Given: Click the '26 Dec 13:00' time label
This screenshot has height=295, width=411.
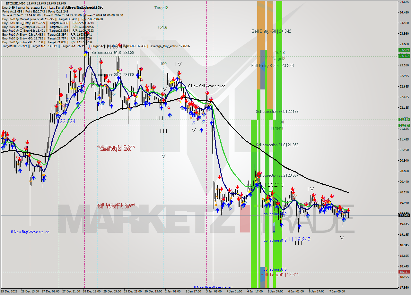Looking at the screenshot, I should click(30, 291).
